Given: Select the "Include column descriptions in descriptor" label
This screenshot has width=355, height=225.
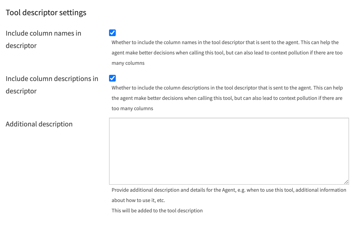Looking at the screenshot, I should (52, 85).
